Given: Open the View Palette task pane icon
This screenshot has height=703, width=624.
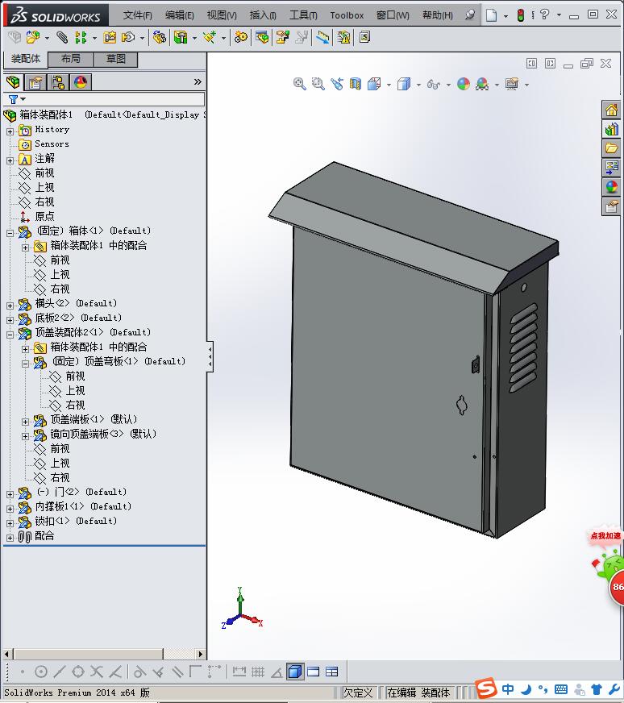Looking at the screenshot, I should pyautogui.click(x=611, y=167).
